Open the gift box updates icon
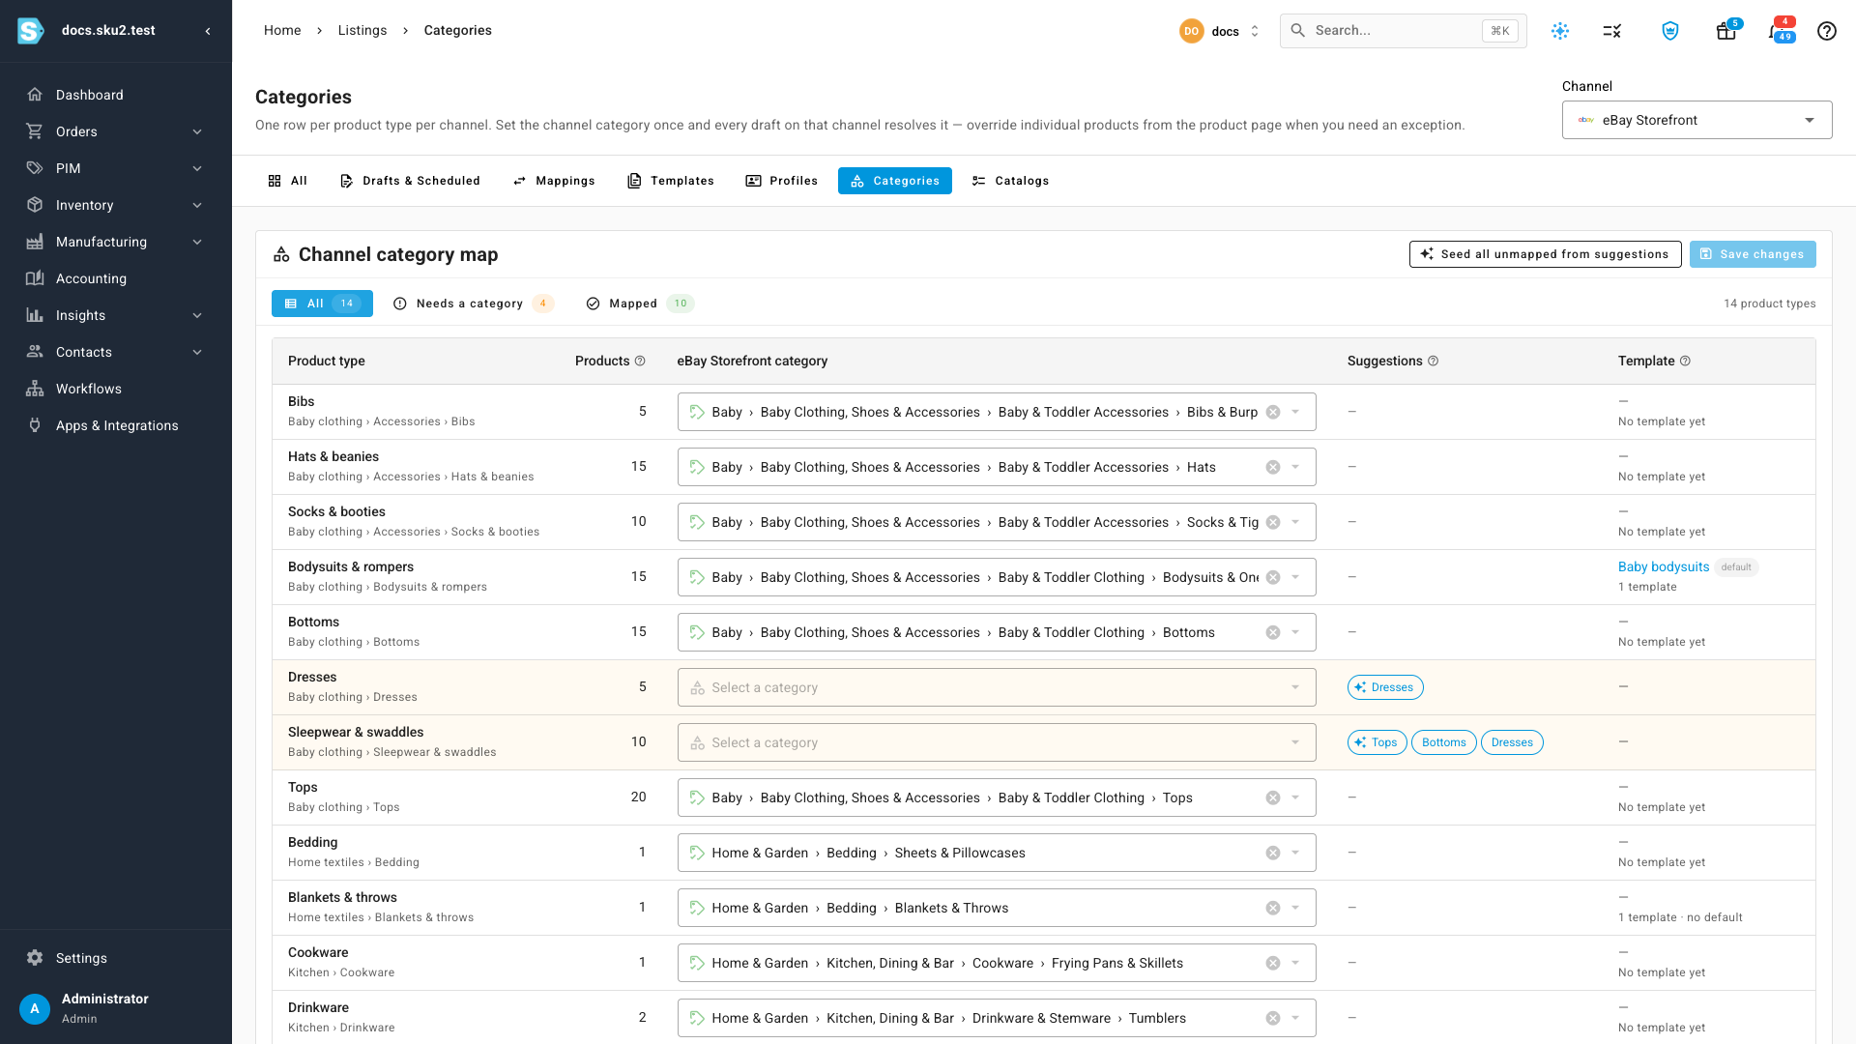Image resolution: width=1856 pixels, height=1044 pixels. [x=1726, y=31]
